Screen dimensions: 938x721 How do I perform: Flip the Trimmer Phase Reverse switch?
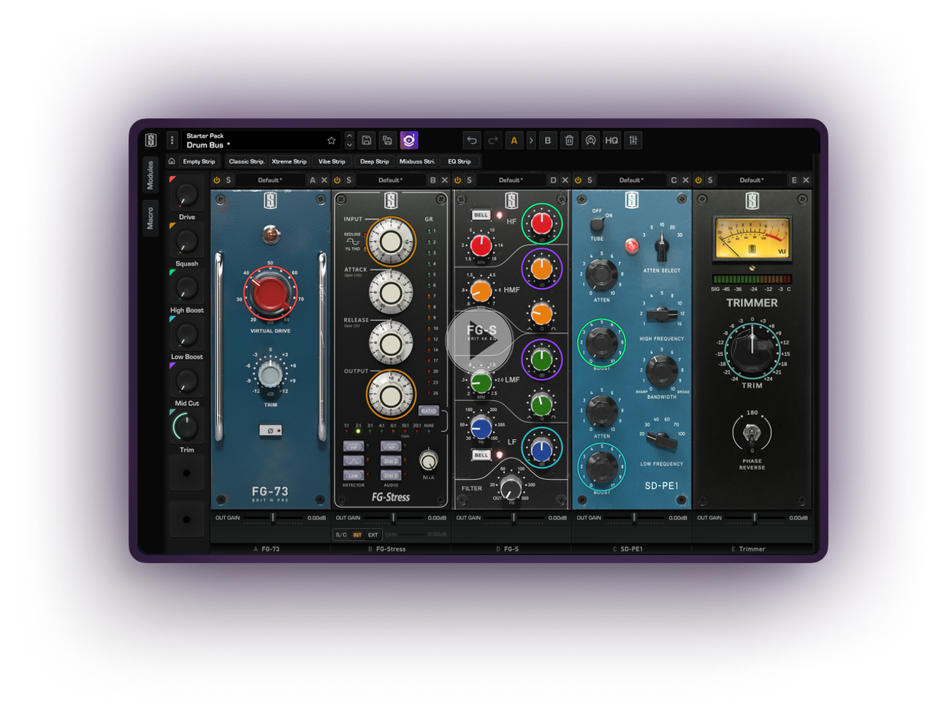pos(752,435)
